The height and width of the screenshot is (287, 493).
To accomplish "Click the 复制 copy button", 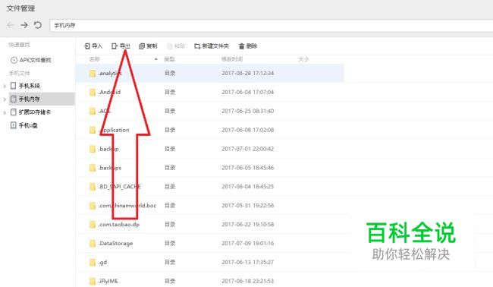I will pyautogui.click(x=148, y=46).
